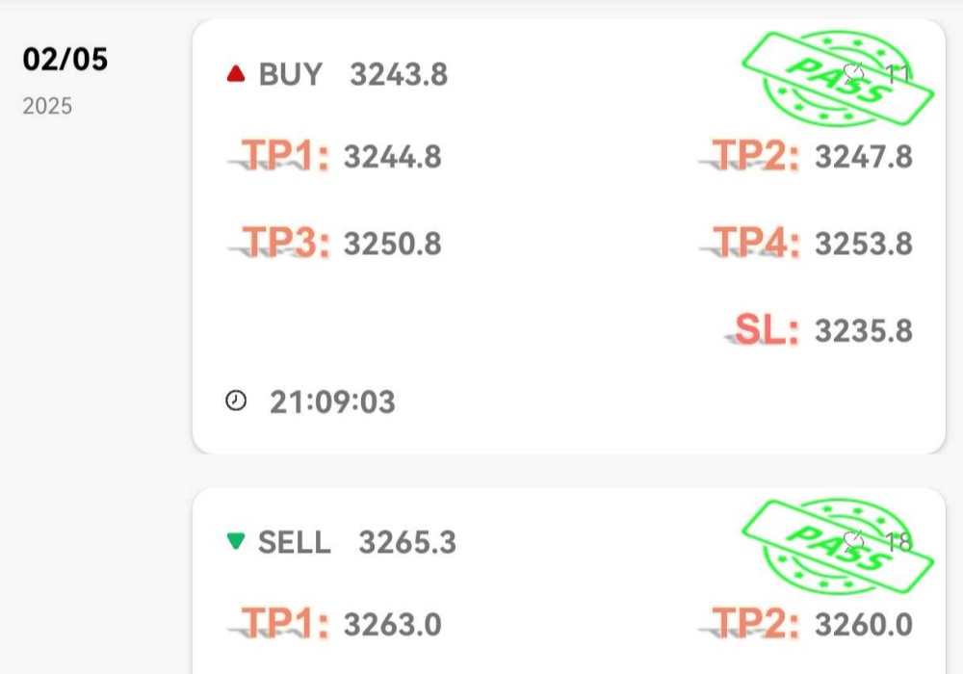
Task: Click TP2 value 3247.8
Action: 864,157
